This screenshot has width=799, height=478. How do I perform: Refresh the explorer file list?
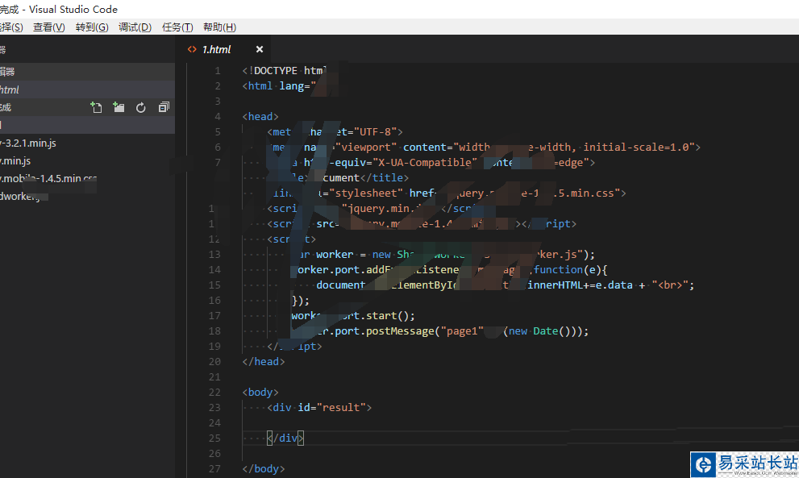tap(140, 107)
